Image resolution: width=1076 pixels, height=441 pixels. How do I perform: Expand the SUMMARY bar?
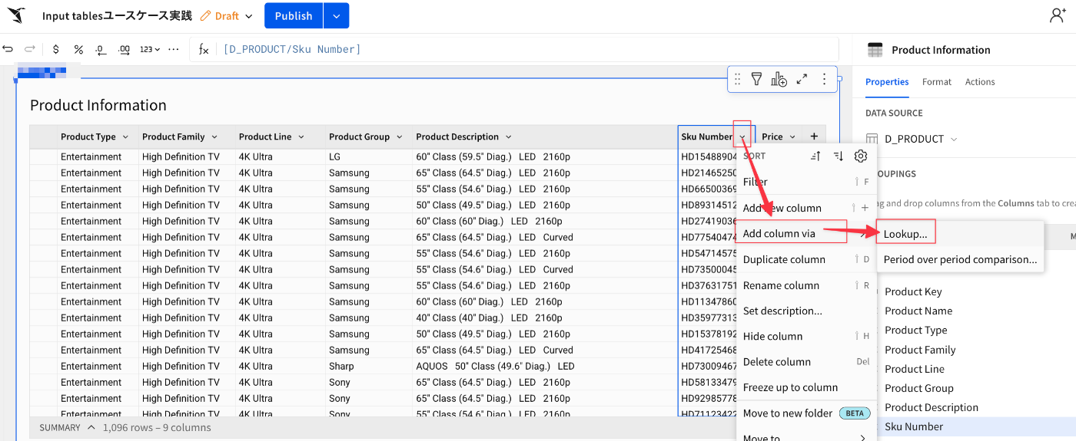tap(67, 427)
